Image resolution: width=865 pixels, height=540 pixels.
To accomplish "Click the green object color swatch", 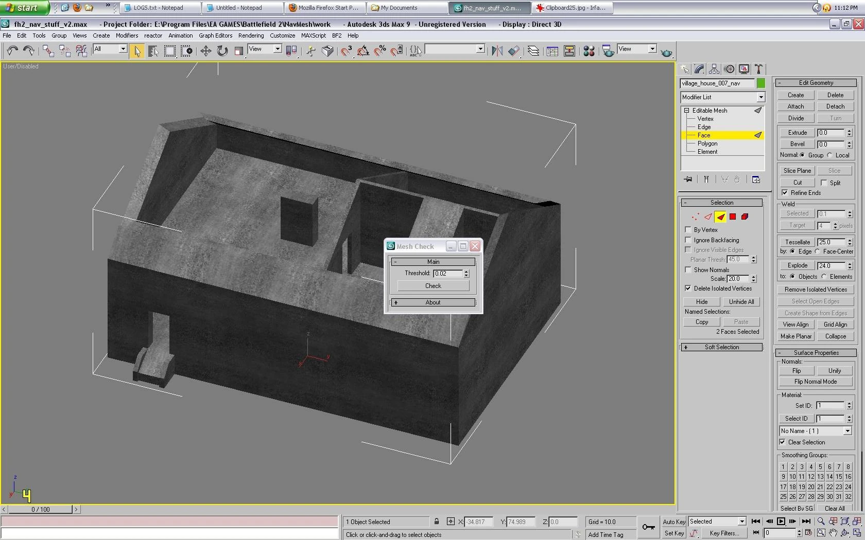I will (761, 83).
